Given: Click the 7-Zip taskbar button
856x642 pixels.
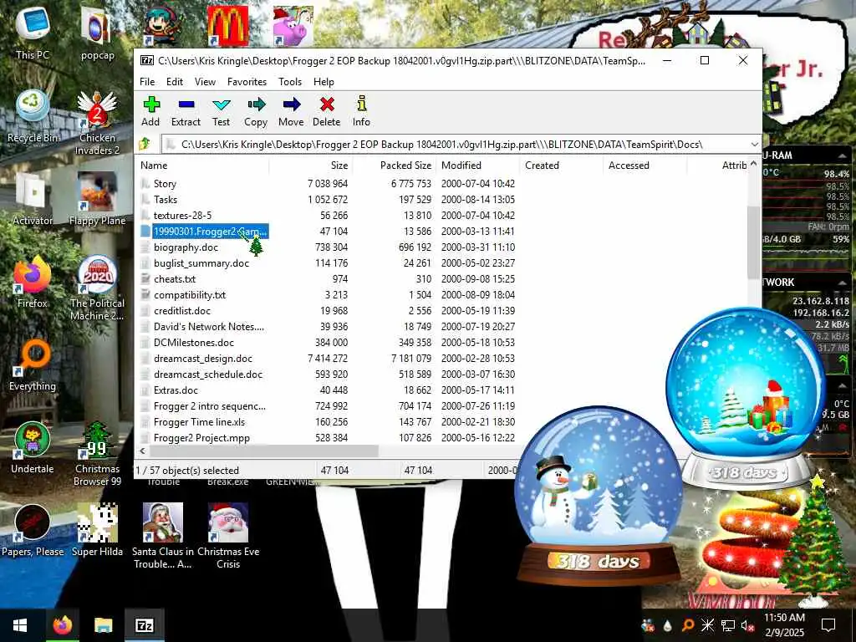Looking at the screenshot, I should pyautogui.click(x=144, y=625).
